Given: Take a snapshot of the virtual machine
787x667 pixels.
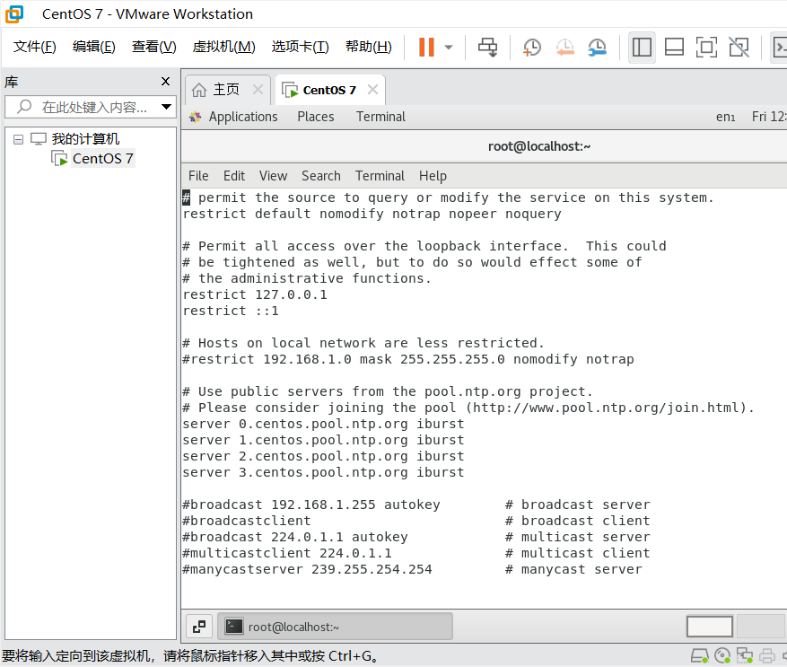Looking at the screenshot, I should pos(532,48).
